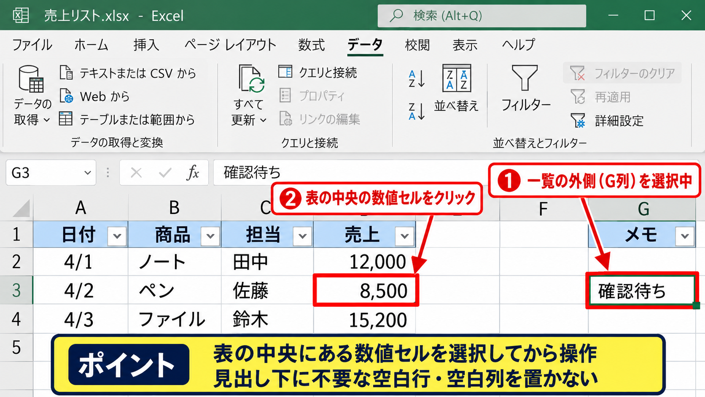
Task: Open the 表示 ribbon tab
Action: [465, 45]
